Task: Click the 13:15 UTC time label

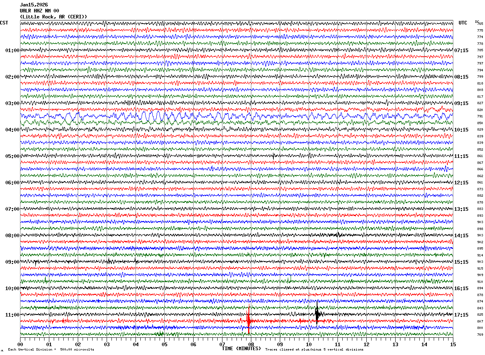Action: pyautogui.click(x=461, y=209)
